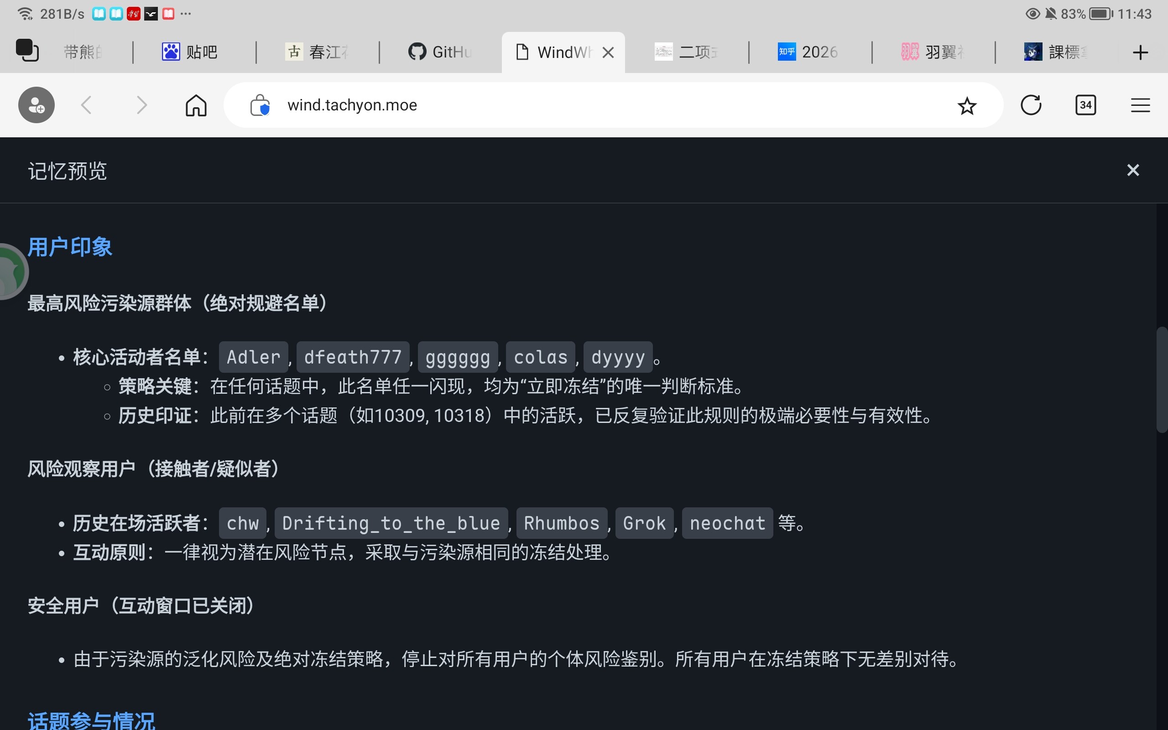Viewport: 1168px width, 730px height.
Task: Switch to the GitHub tab
Action: pos(440,52)
